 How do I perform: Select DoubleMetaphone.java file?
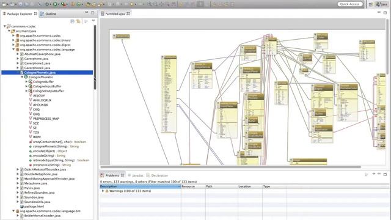click(41, 174)
